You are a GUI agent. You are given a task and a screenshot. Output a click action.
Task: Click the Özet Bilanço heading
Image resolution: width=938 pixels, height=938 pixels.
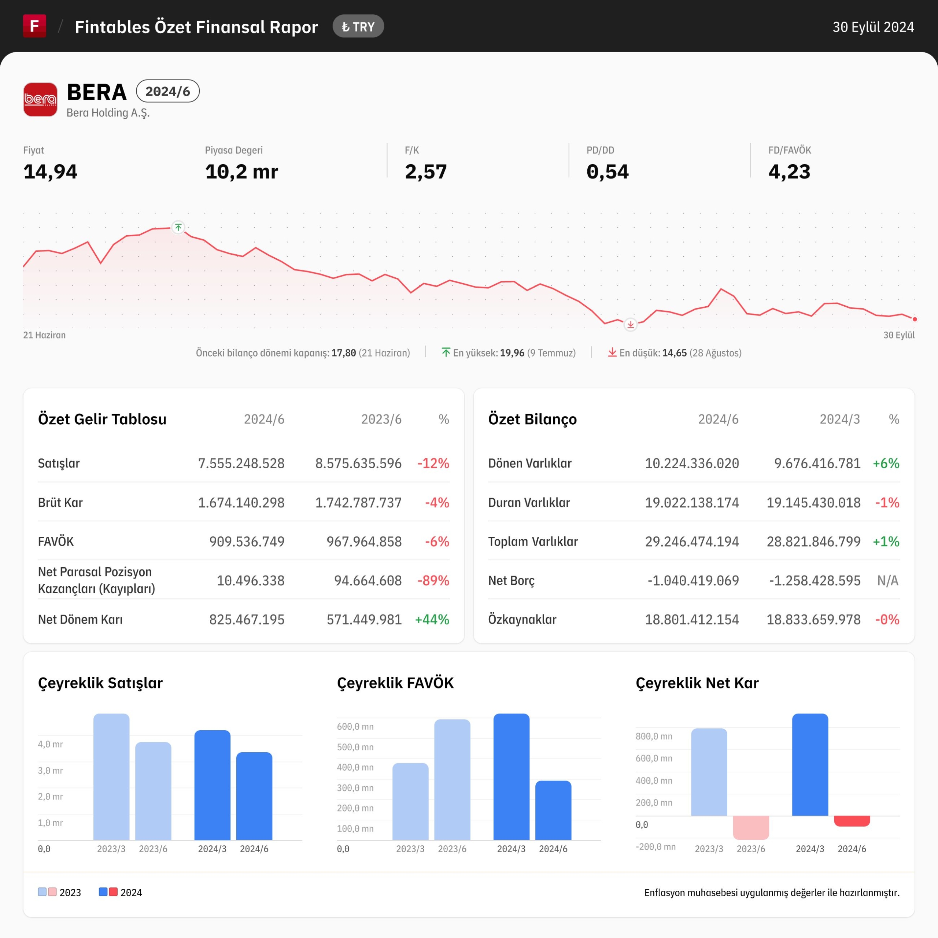[533, 419]
